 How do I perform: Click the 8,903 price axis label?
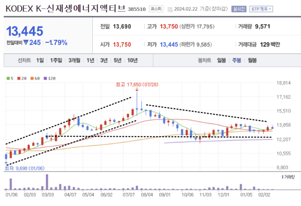point(282,168)
